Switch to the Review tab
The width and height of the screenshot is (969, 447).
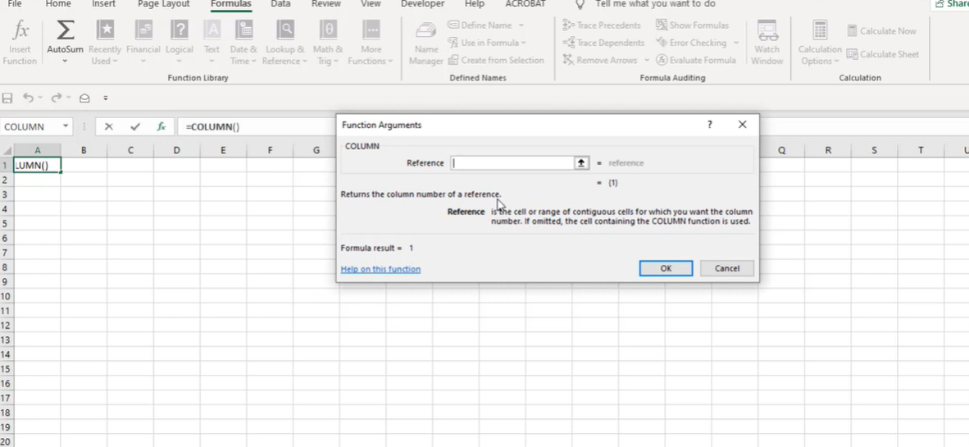(325, 4)
